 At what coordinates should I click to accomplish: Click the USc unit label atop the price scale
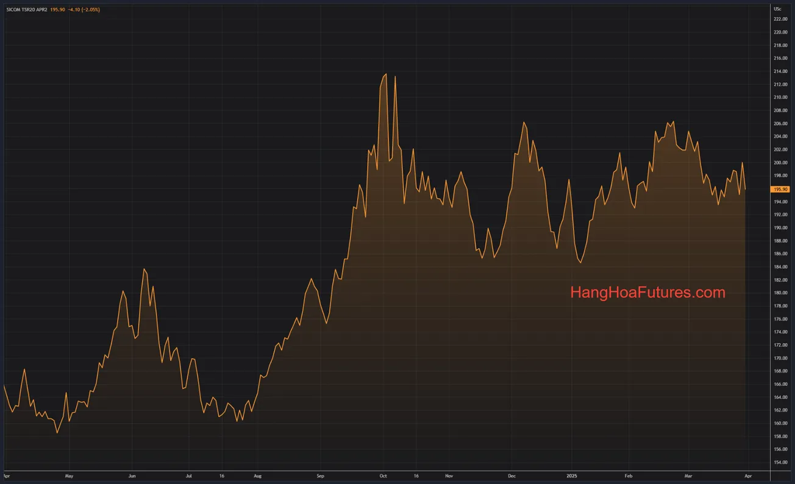778,9
